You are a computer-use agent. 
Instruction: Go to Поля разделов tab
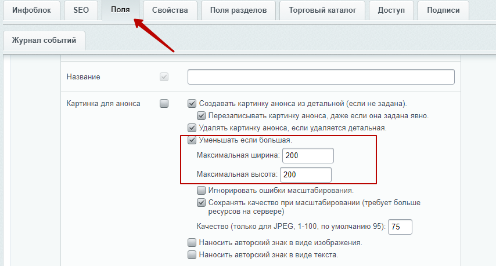[238, 10]
